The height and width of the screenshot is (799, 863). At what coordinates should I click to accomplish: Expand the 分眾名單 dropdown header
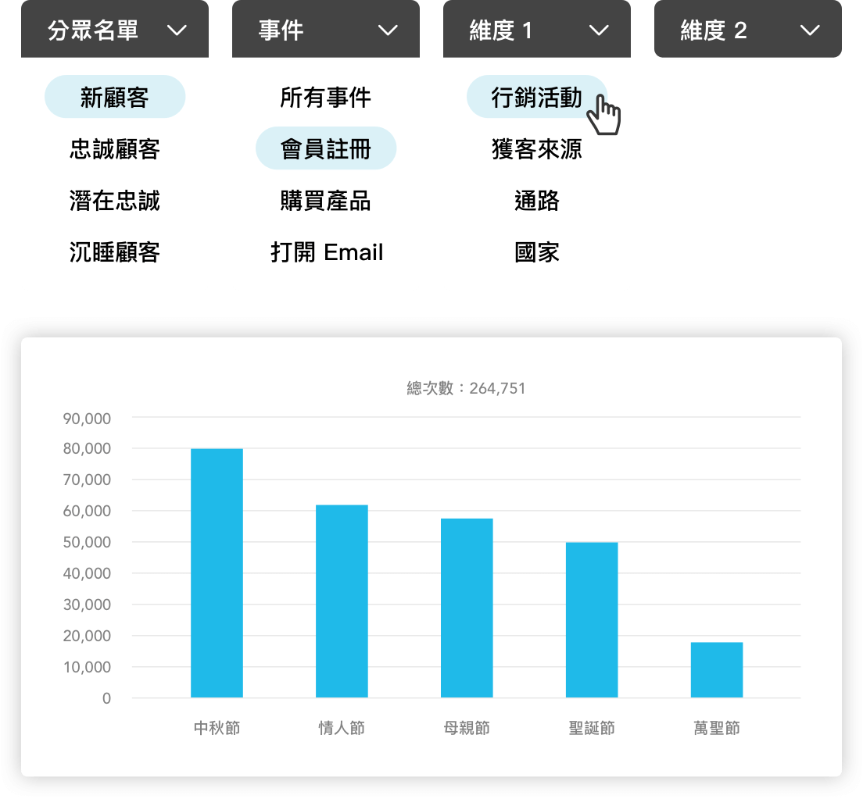point(114,30)
